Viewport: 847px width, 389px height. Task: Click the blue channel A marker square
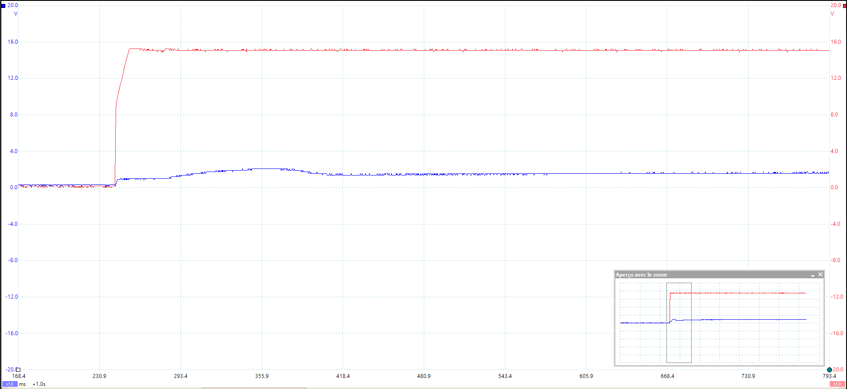(x=3, y=6)
